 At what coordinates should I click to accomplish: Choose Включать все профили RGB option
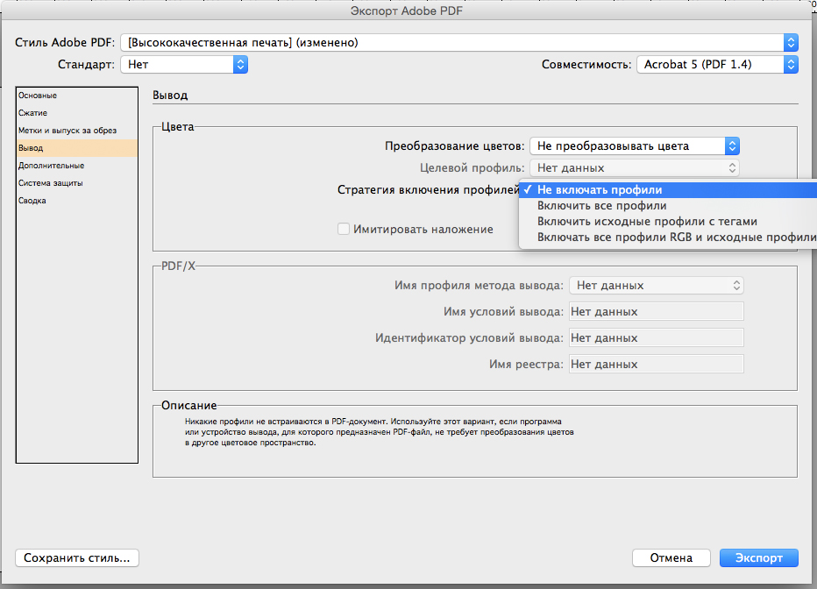point(668,237)
